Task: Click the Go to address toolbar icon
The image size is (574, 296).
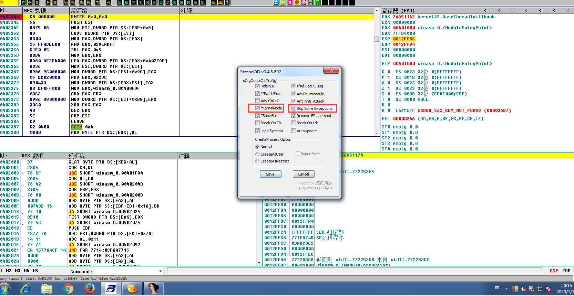Action: [x=109, y=2]
